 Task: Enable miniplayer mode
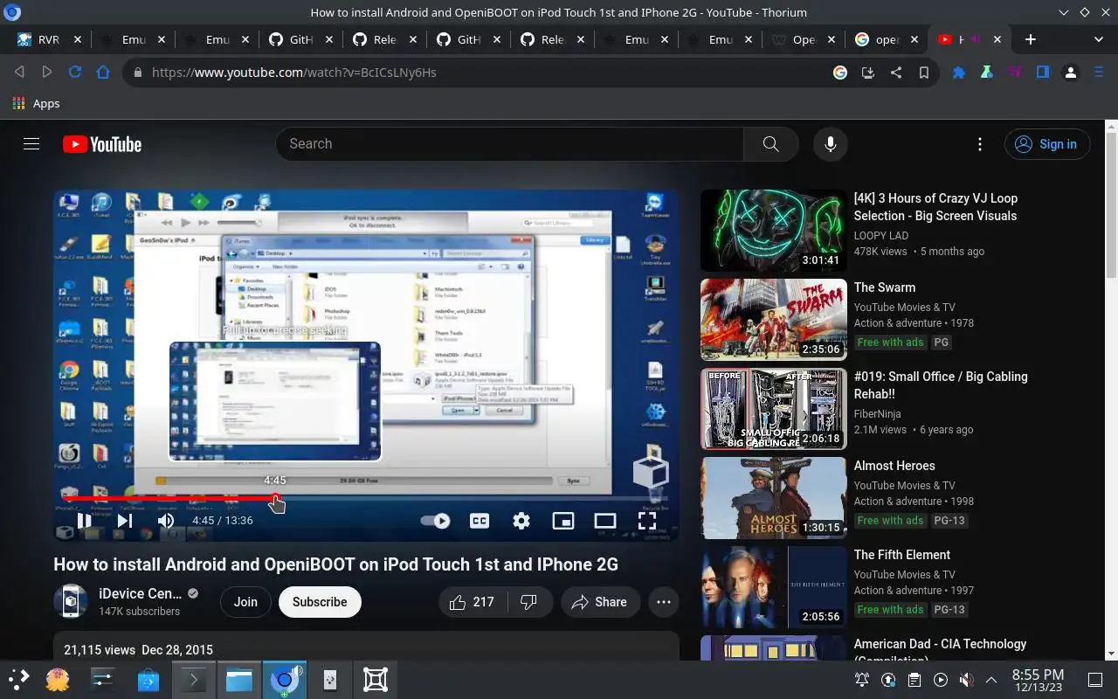point(563,521)
